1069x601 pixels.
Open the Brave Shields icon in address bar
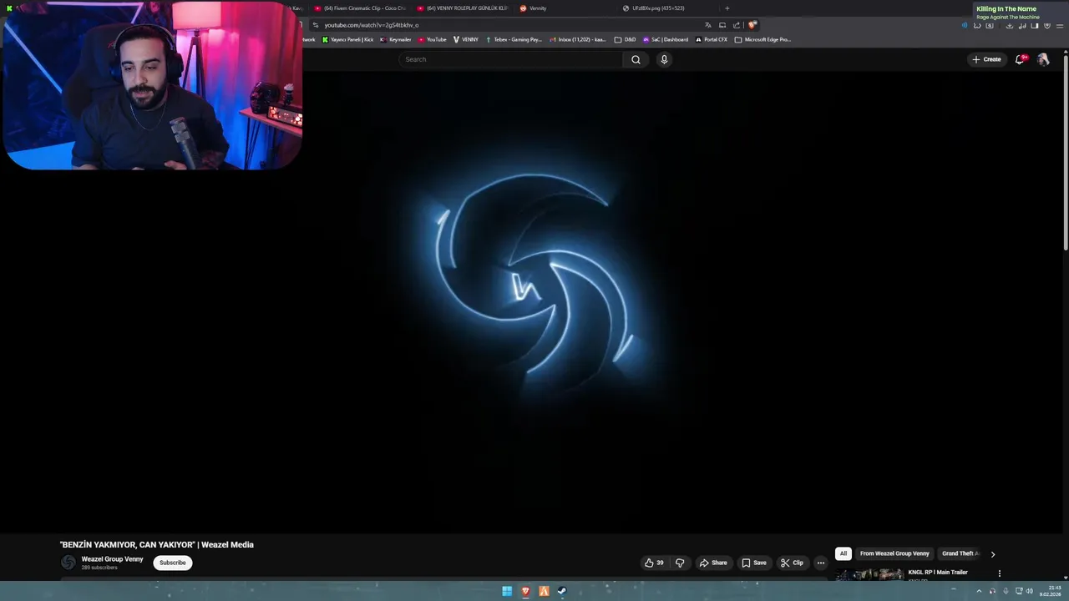pyautogui.click(x=752, y=25)
